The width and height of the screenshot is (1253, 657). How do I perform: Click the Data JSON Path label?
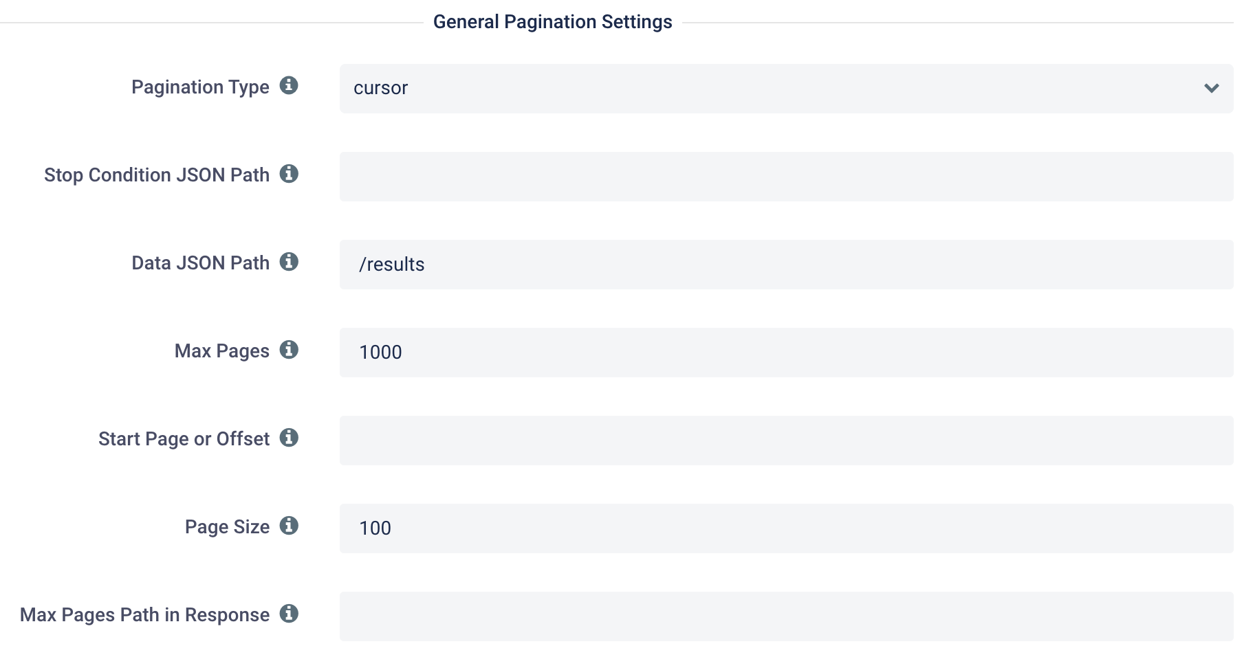point(200,263)
